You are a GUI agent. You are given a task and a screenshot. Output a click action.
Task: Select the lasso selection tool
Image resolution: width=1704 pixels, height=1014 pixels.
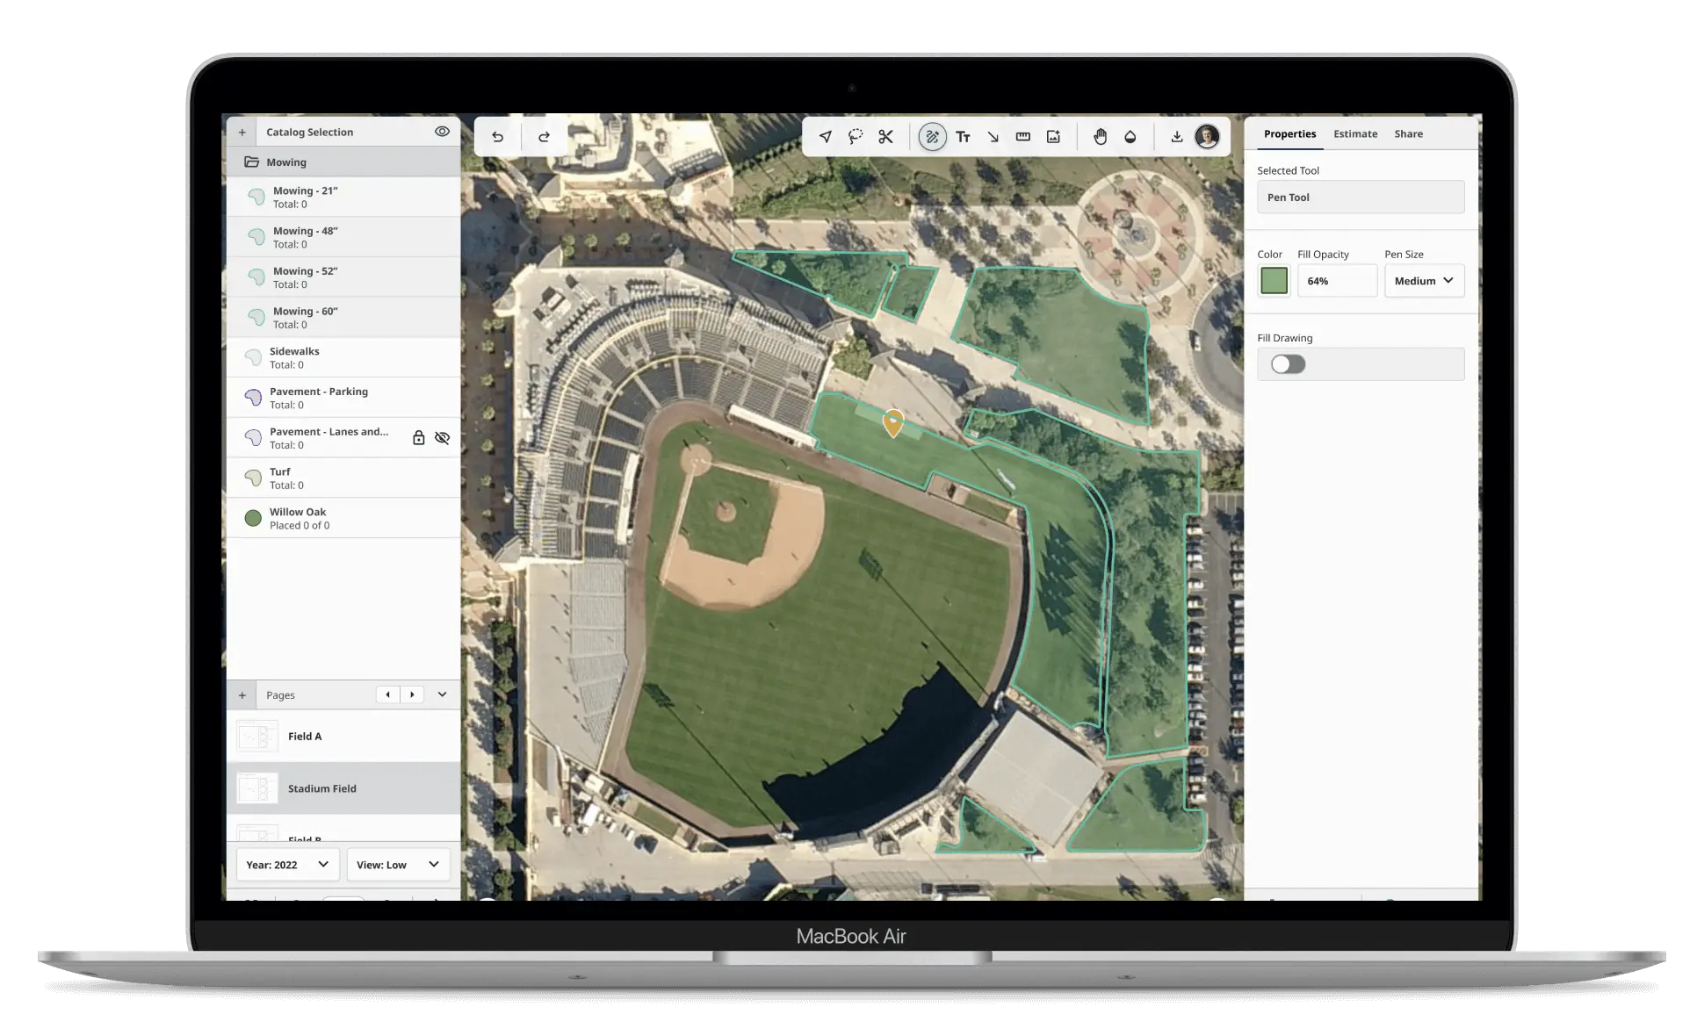(856, 136)
